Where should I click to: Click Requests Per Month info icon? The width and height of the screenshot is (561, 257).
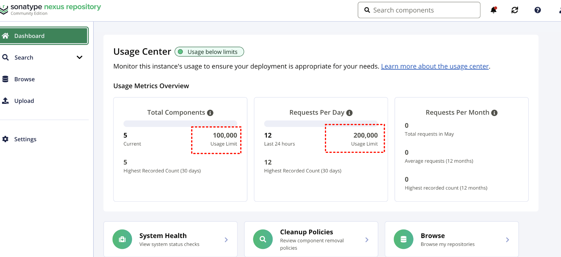tap(494, 113)
